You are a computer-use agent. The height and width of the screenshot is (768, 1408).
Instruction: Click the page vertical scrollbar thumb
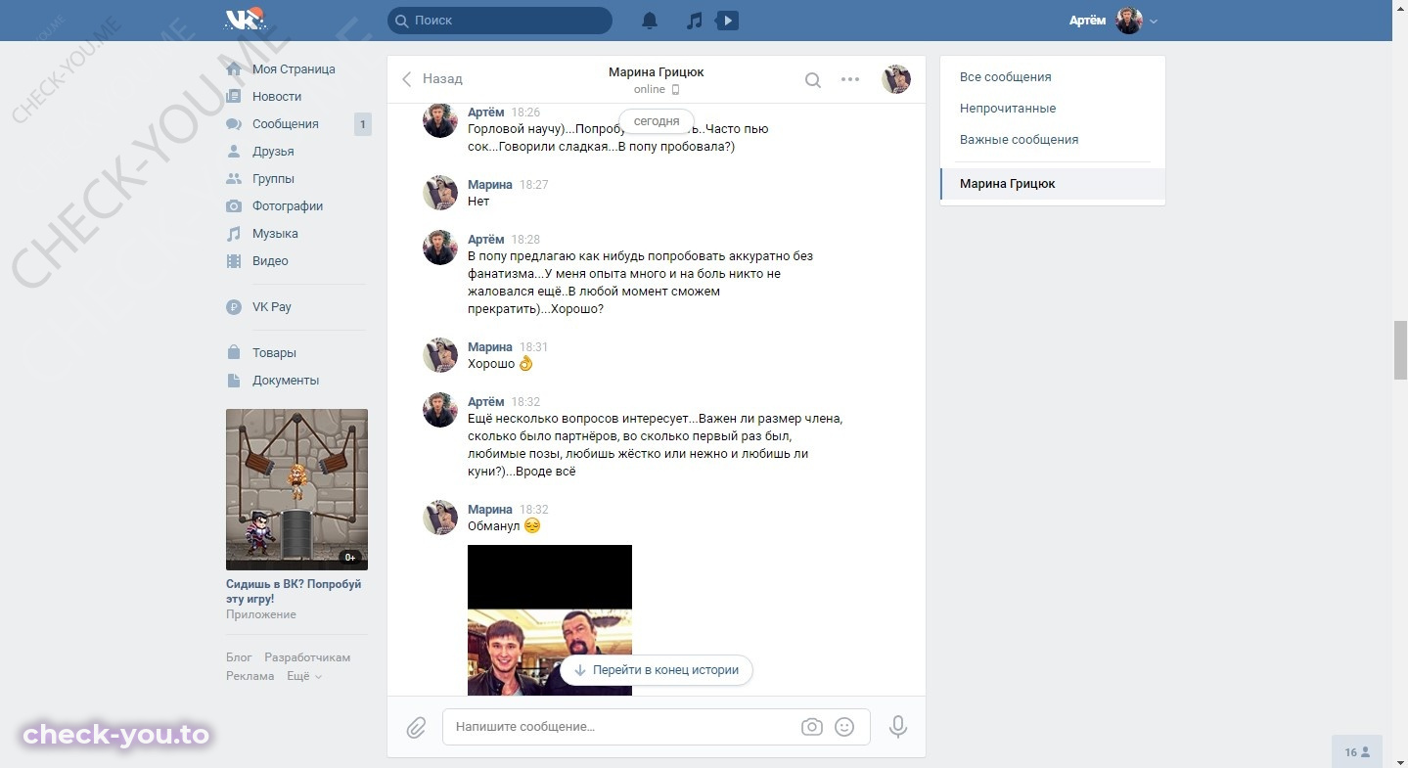pyautogui.click(x=1400, y=349)
